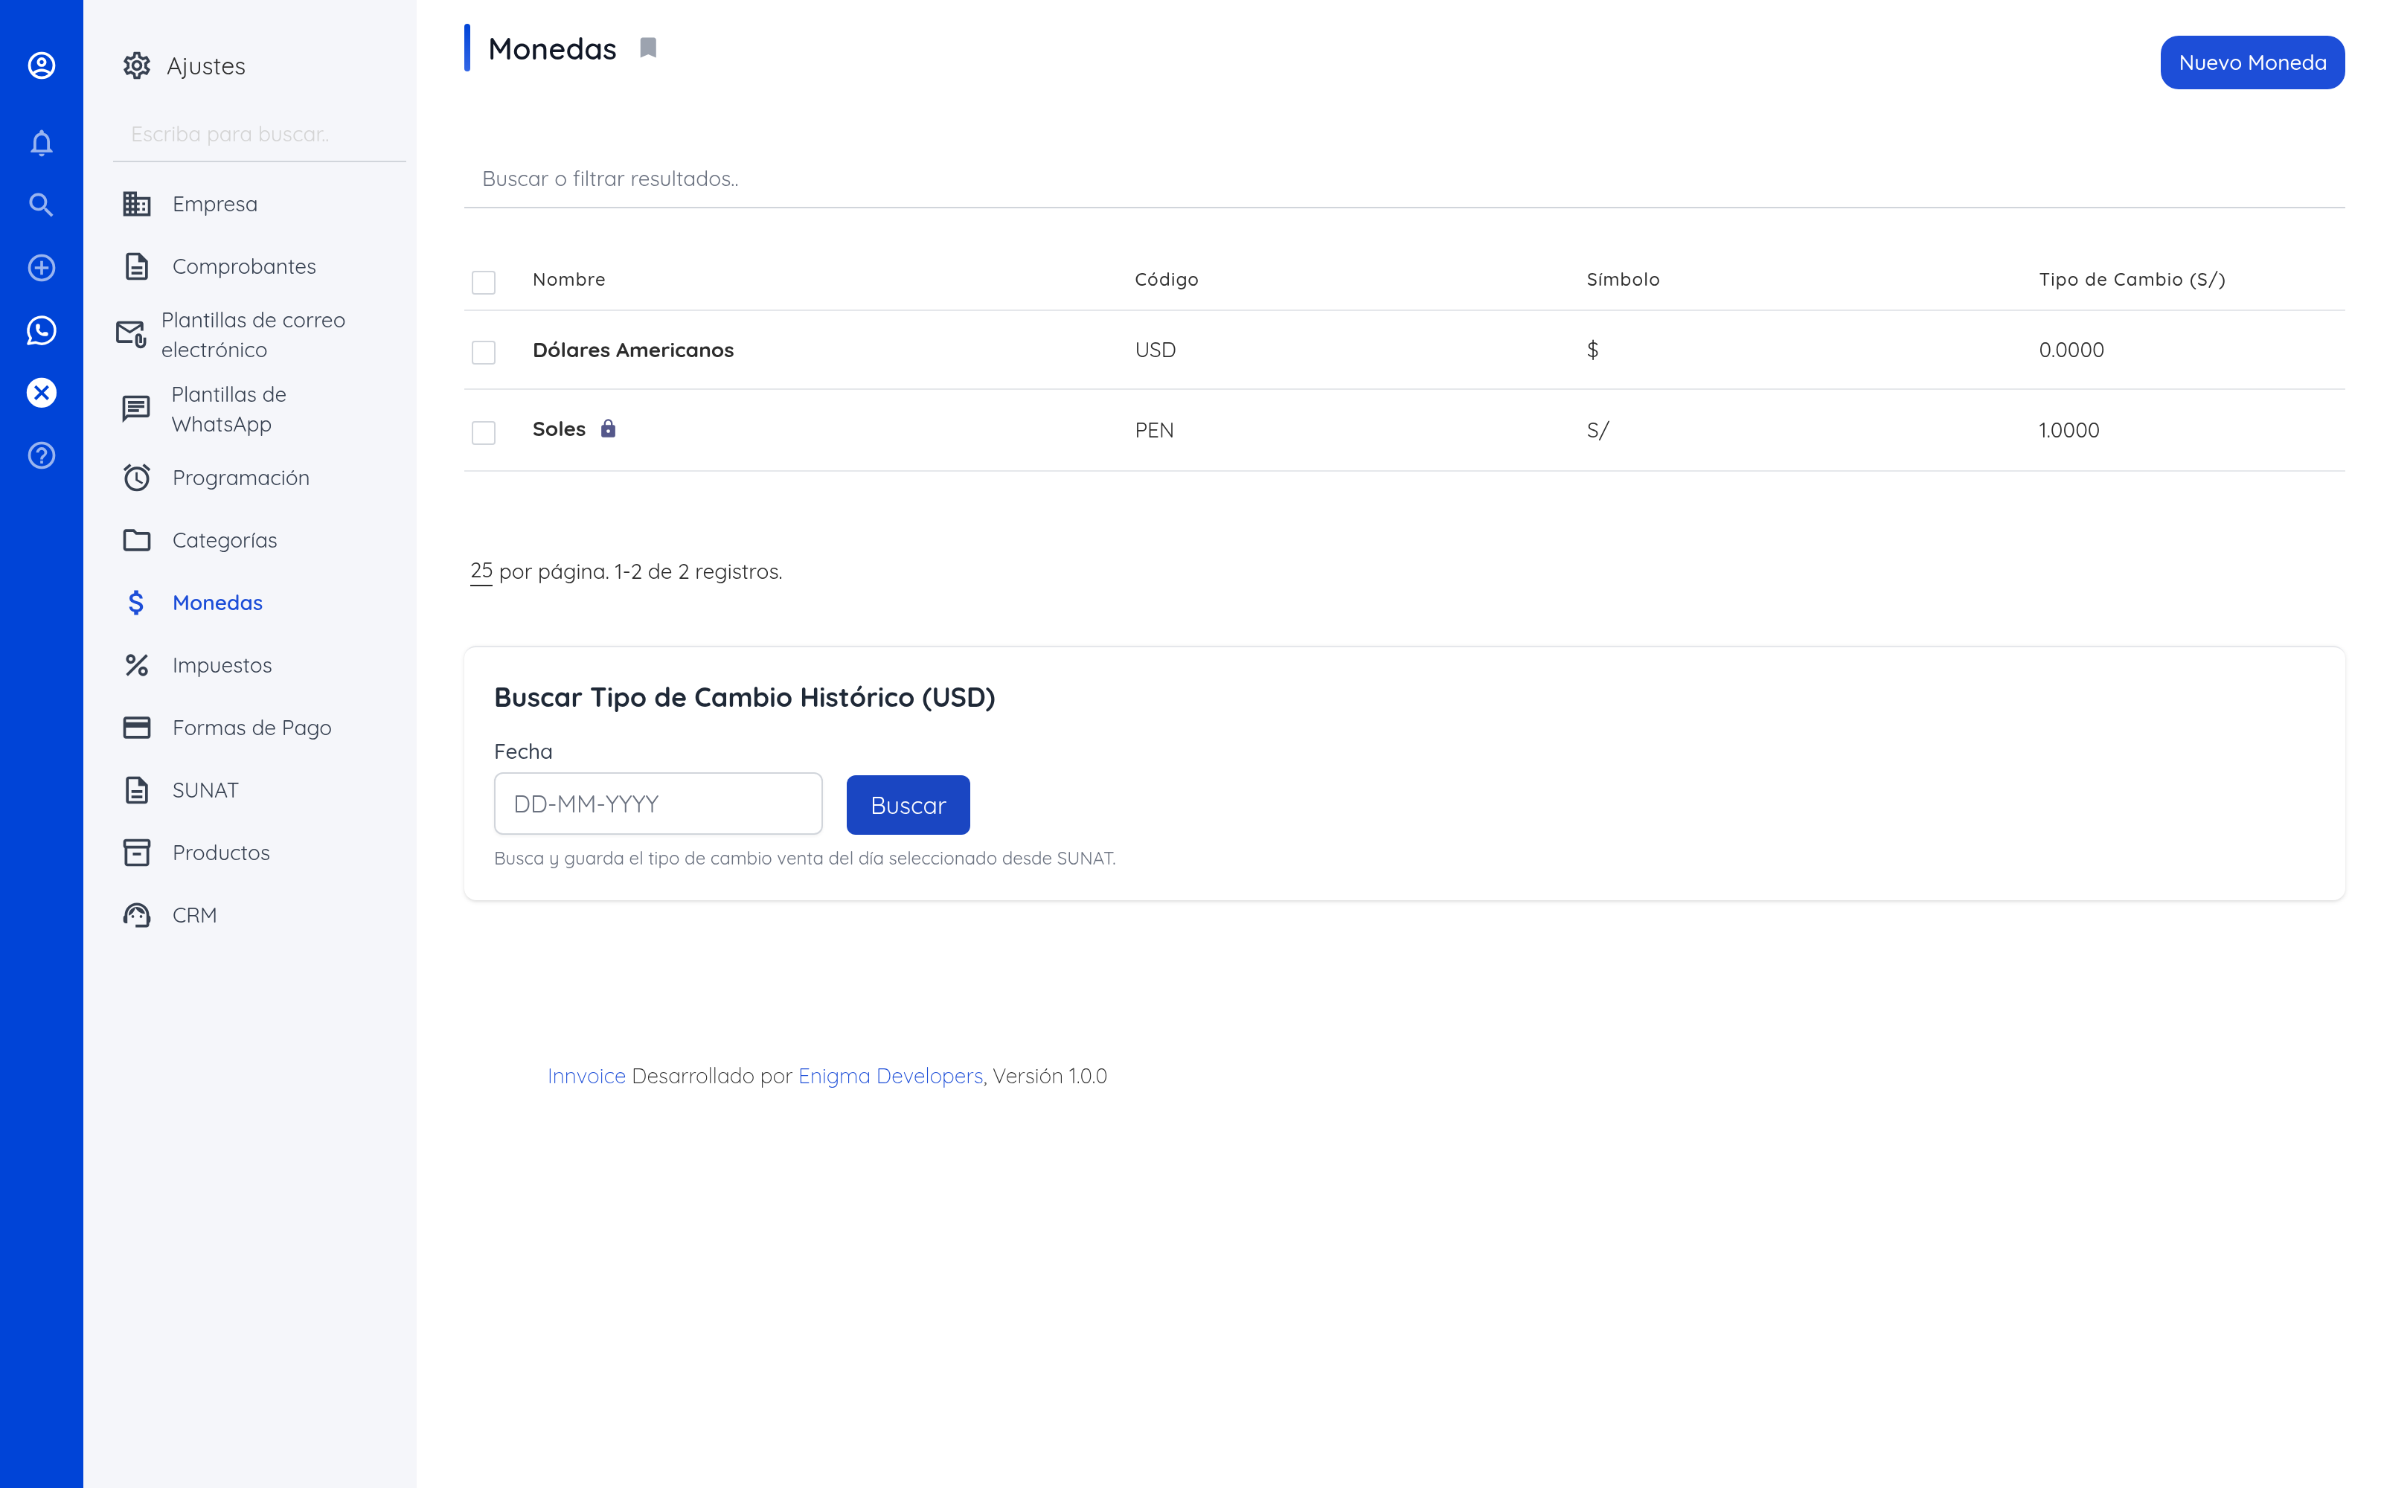Open the Soles currency entry
Image resolution: width=2381 pixels, height=1488 pixels.
coord(559,429)
